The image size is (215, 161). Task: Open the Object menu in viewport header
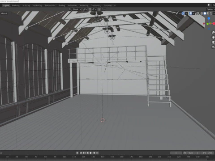pos(4,13)
